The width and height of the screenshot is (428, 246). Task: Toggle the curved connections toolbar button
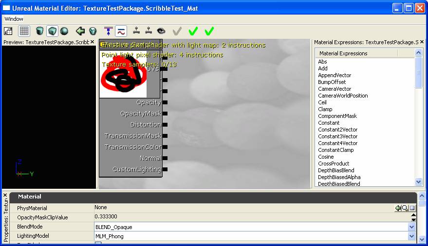[x=121, y=31]
